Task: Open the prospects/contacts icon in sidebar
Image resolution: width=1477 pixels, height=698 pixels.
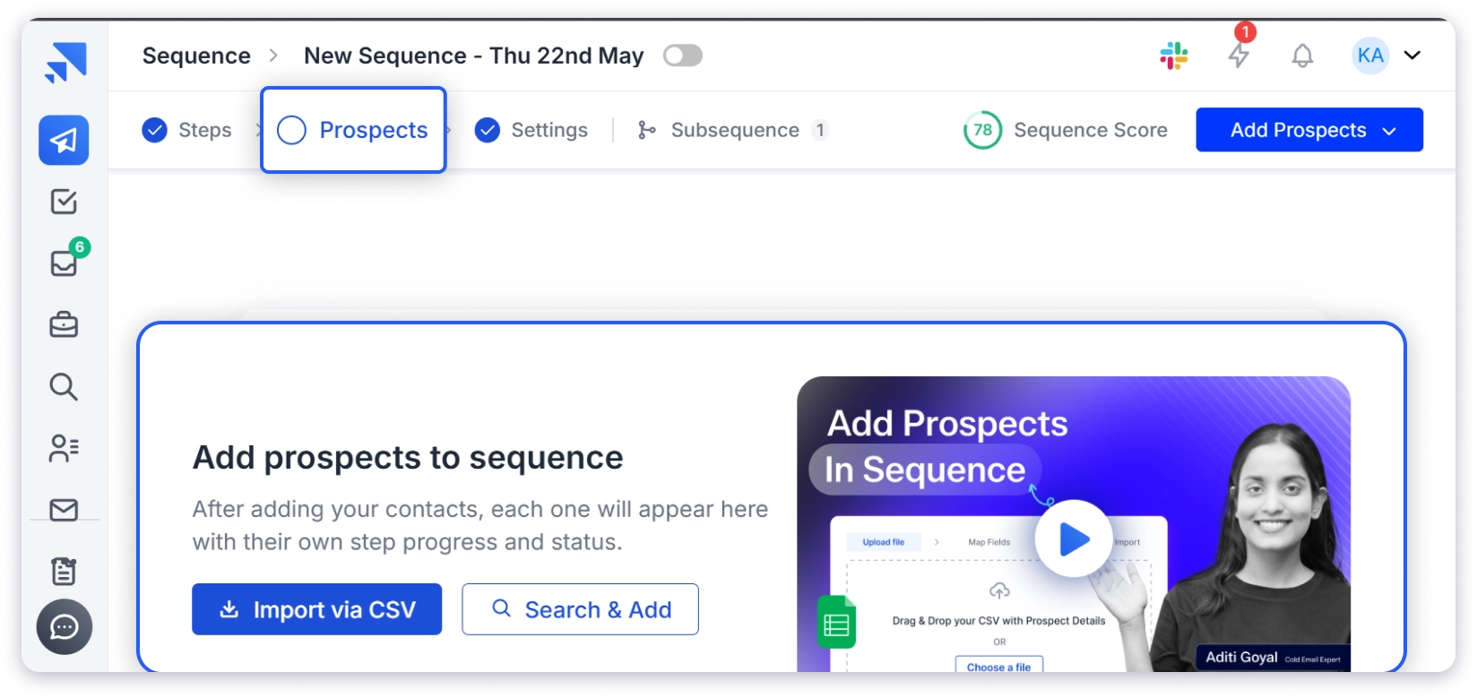Action: 63,449
